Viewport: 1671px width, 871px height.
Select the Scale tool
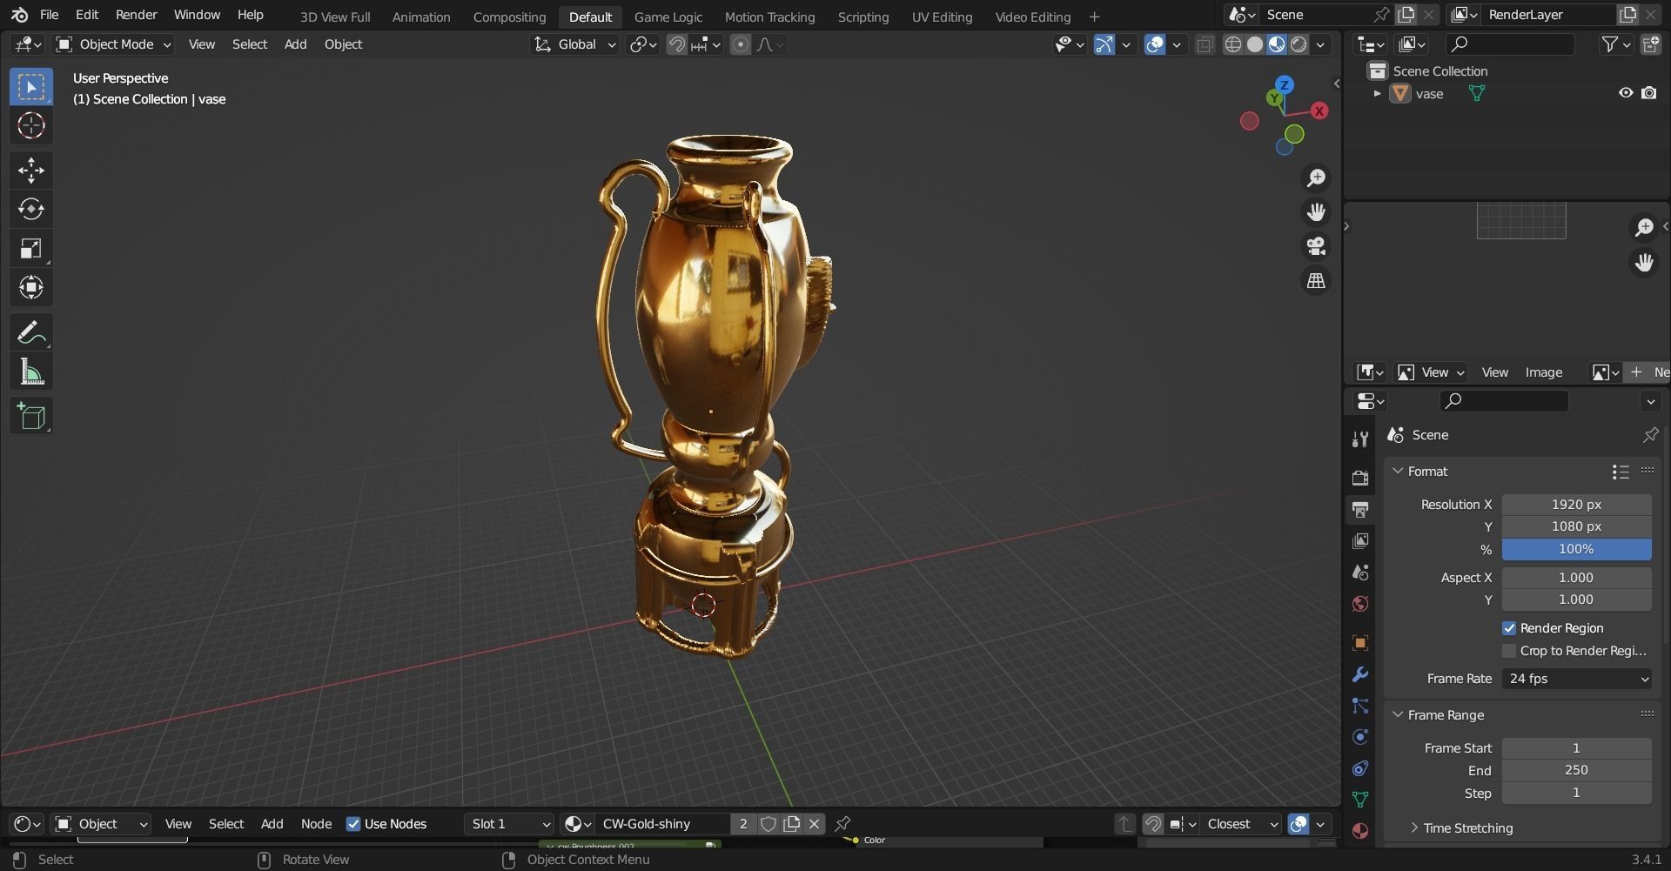(31, 249)
